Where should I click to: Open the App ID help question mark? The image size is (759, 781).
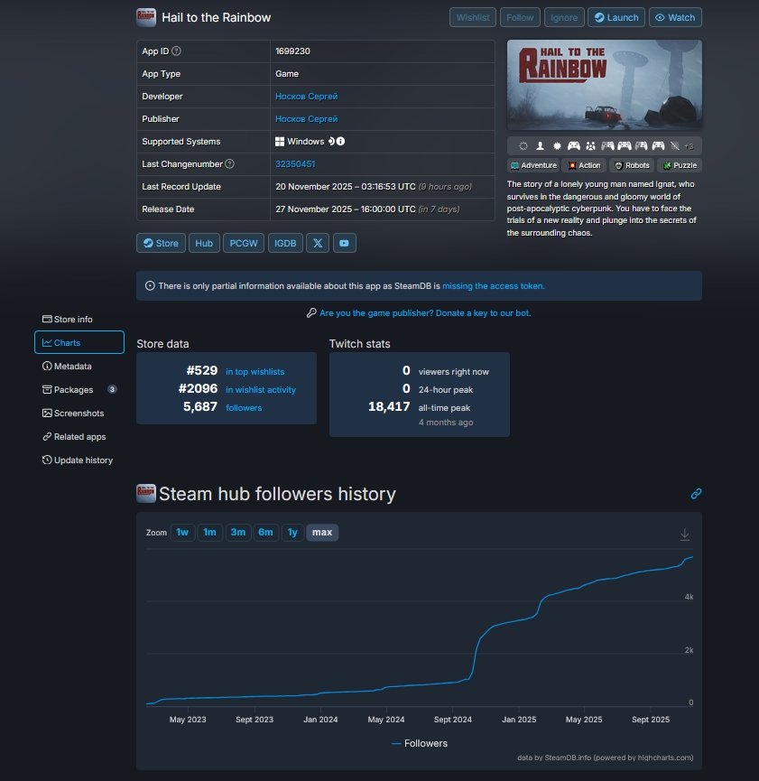[x=176, y=51]
